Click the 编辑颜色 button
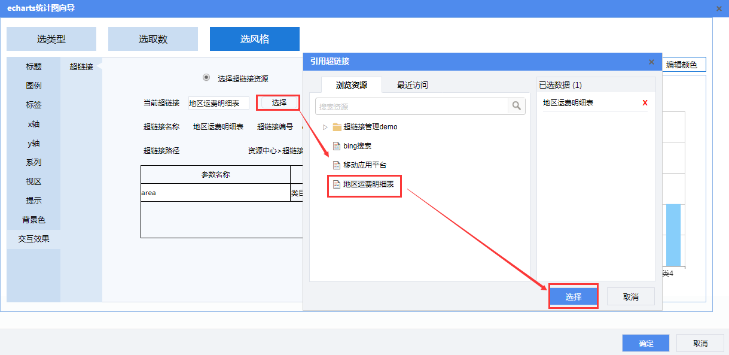This screenshot has height=355, width=729. click(x=681, y=65)
